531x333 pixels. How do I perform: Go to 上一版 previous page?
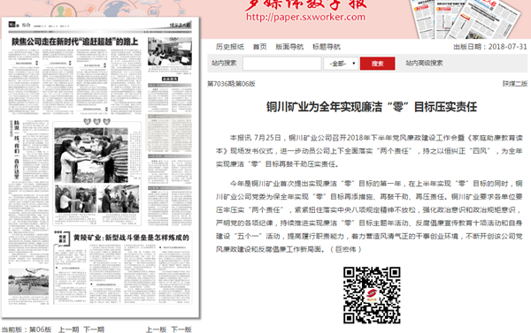156,329
